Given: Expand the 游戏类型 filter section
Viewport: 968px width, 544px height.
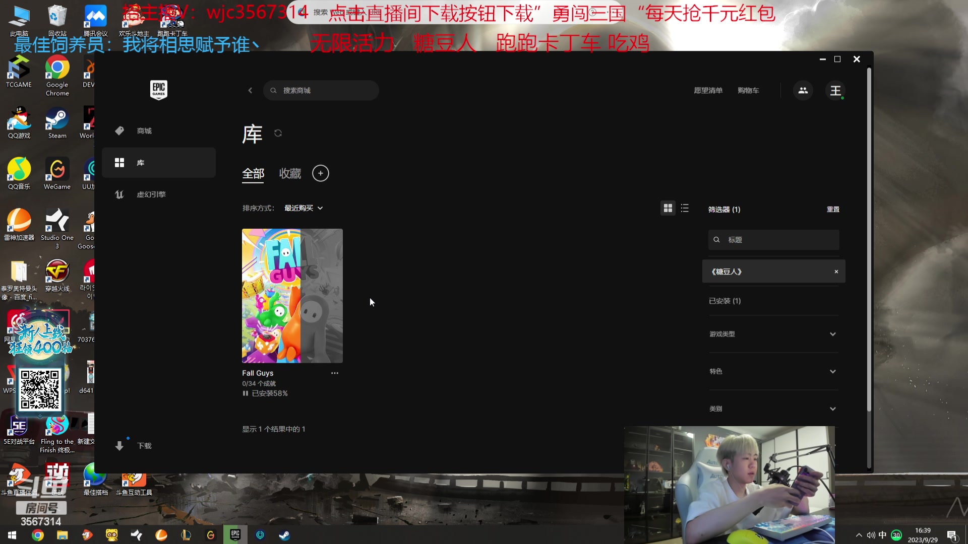Looking at the screenshot, I should 773,334.
